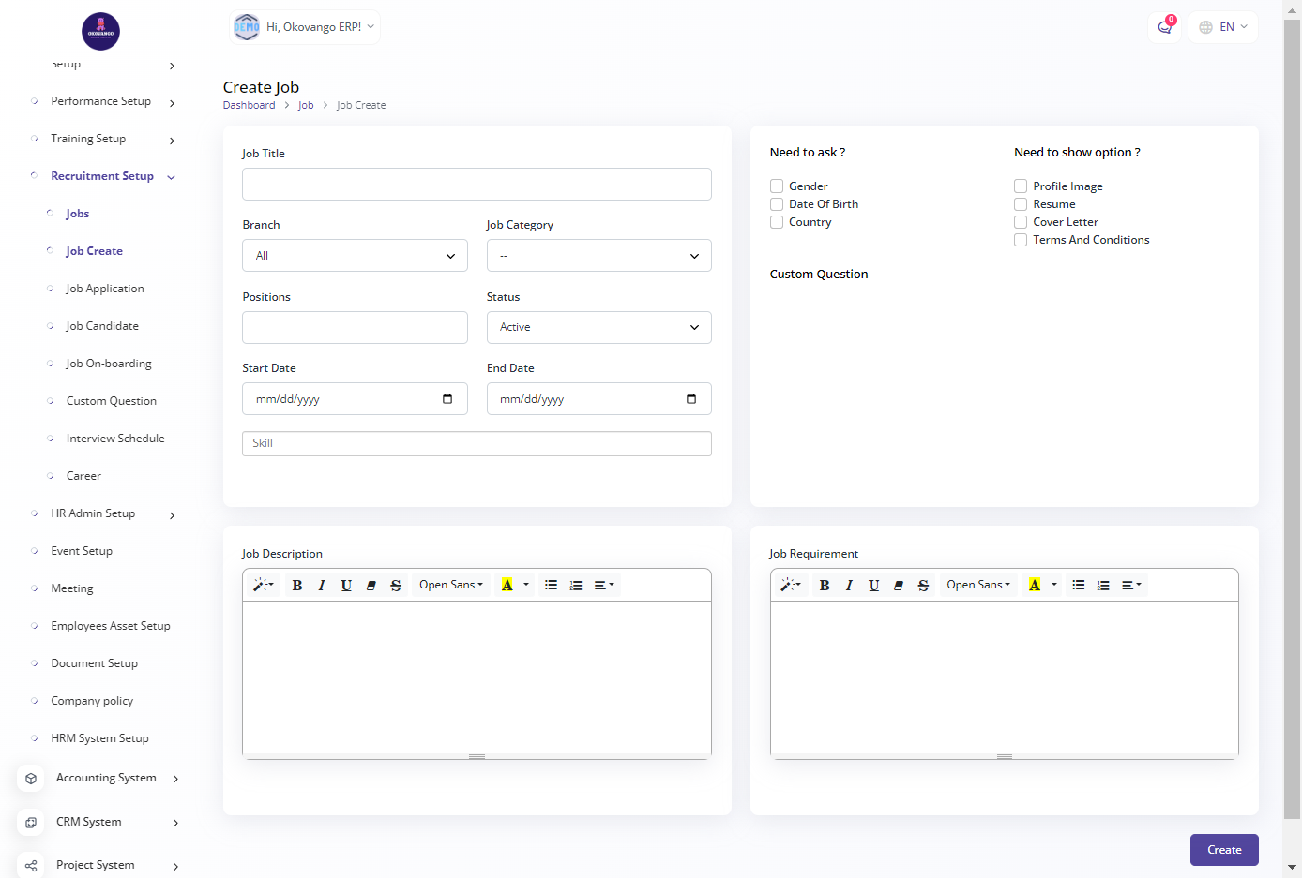Expand the Job Category dropdown

pyautogui.click(x=598, y=256)
